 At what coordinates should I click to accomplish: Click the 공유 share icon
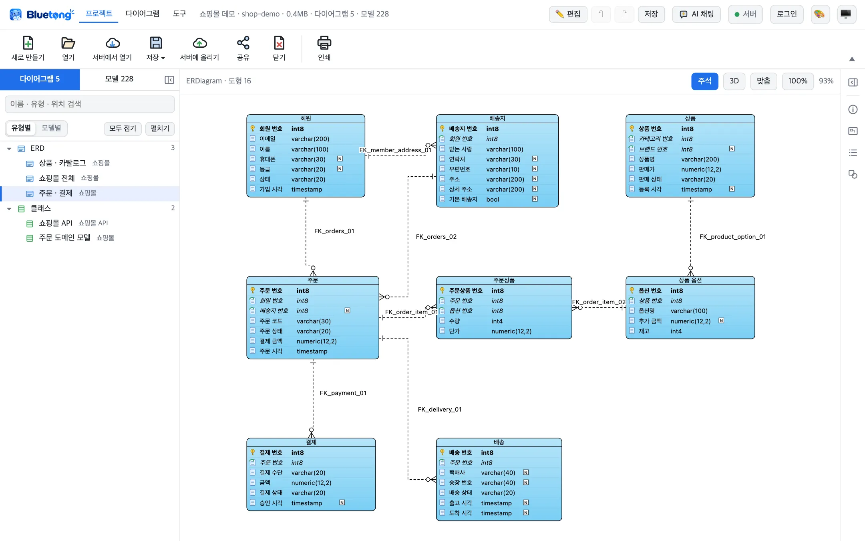coord(243,43)
